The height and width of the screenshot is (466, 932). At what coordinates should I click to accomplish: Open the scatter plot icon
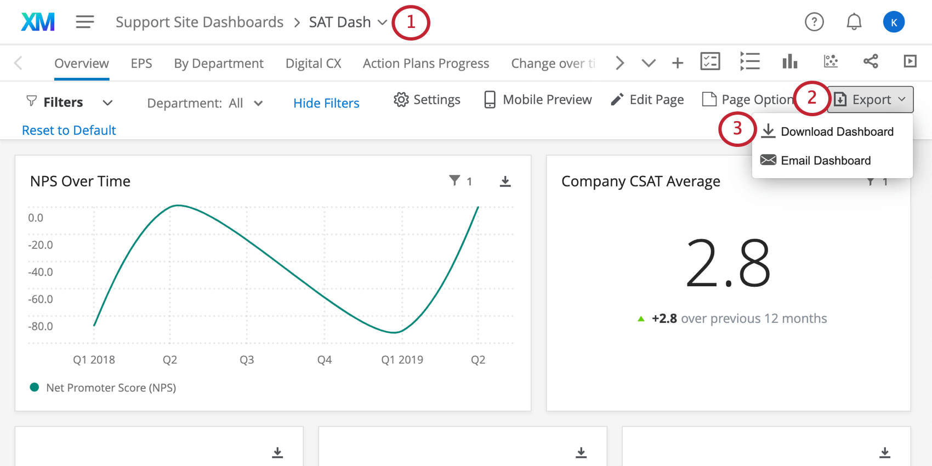[831, 61]
